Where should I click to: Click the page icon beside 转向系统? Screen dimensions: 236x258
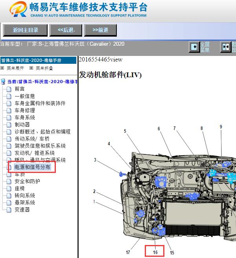(9, 195)
